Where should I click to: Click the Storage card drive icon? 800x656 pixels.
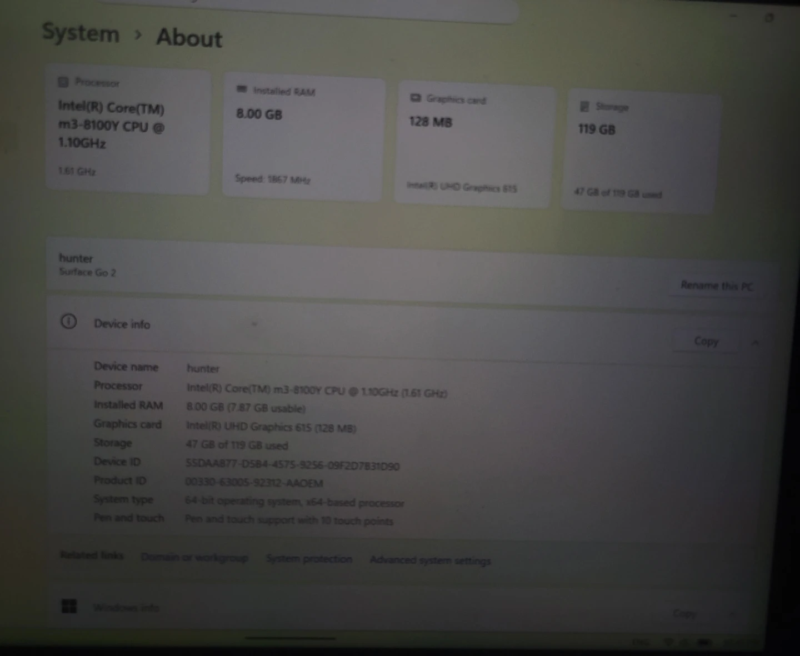tap(584, 106)
